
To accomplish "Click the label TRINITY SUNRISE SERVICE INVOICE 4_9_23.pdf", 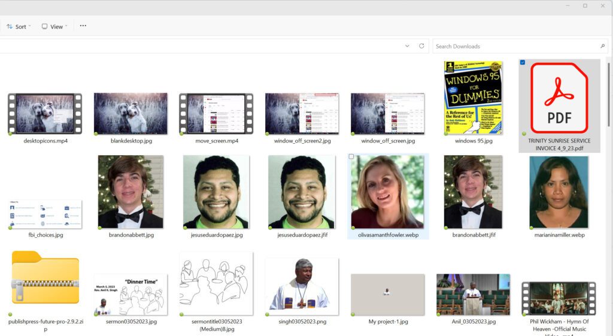I will 559,144.
